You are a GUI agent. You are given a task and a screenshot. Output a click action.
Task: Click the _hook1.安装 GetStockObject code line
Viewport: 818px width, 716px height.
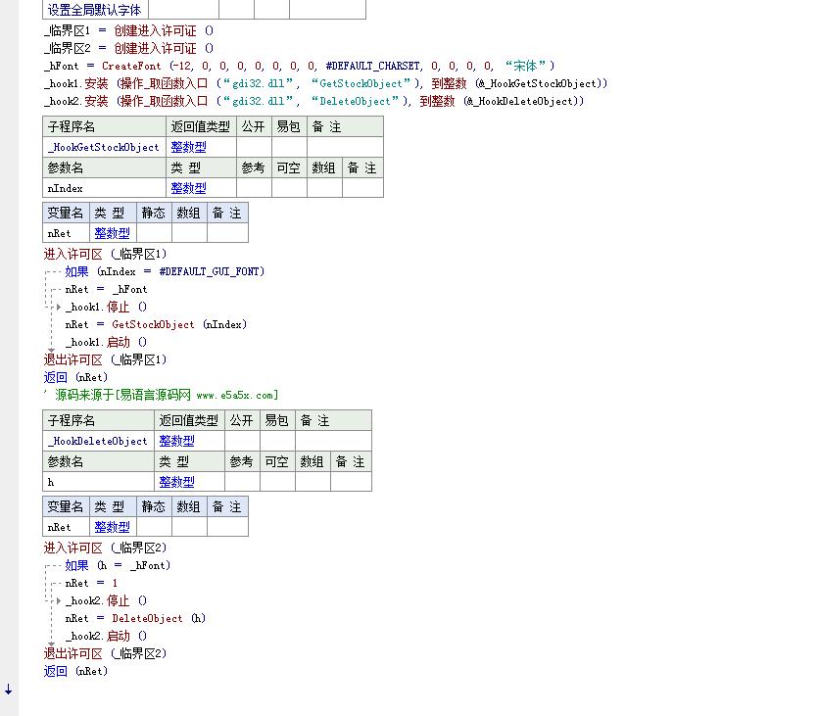click(x=326, y=83)
